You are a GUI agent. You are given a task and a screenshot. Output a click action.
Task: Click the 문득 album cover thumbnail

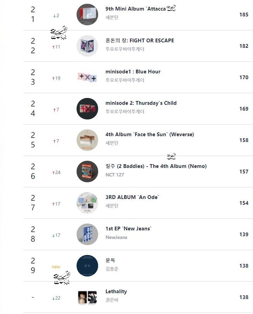click(87, 266)
